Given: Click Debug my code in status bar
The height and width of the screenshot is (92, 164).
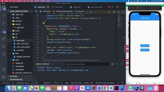Looking at the screenshot, I should [23, 83].
